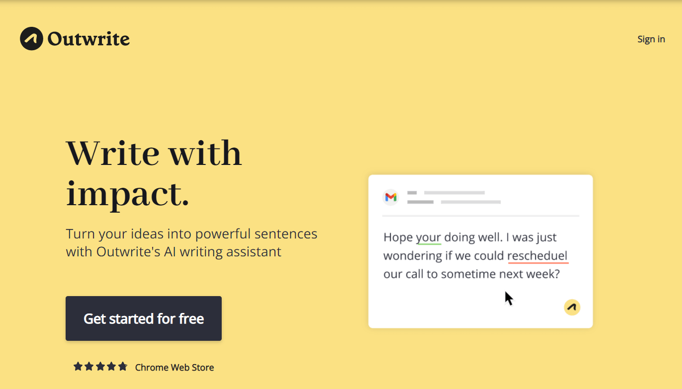
Task: Click the Gmail icon in email preview
Action: tap(391, 197)
